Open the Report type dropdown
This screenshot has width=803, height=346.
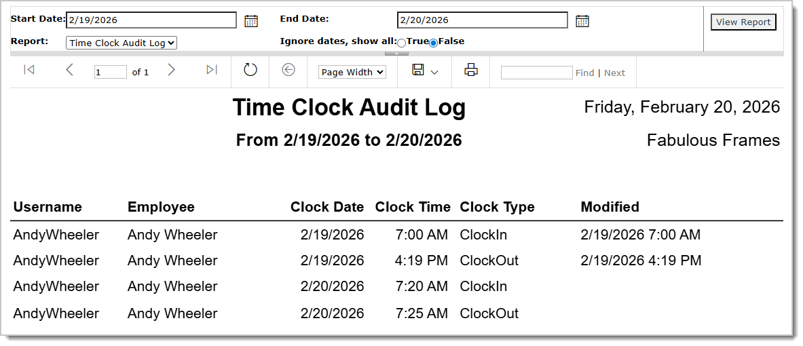122,43
